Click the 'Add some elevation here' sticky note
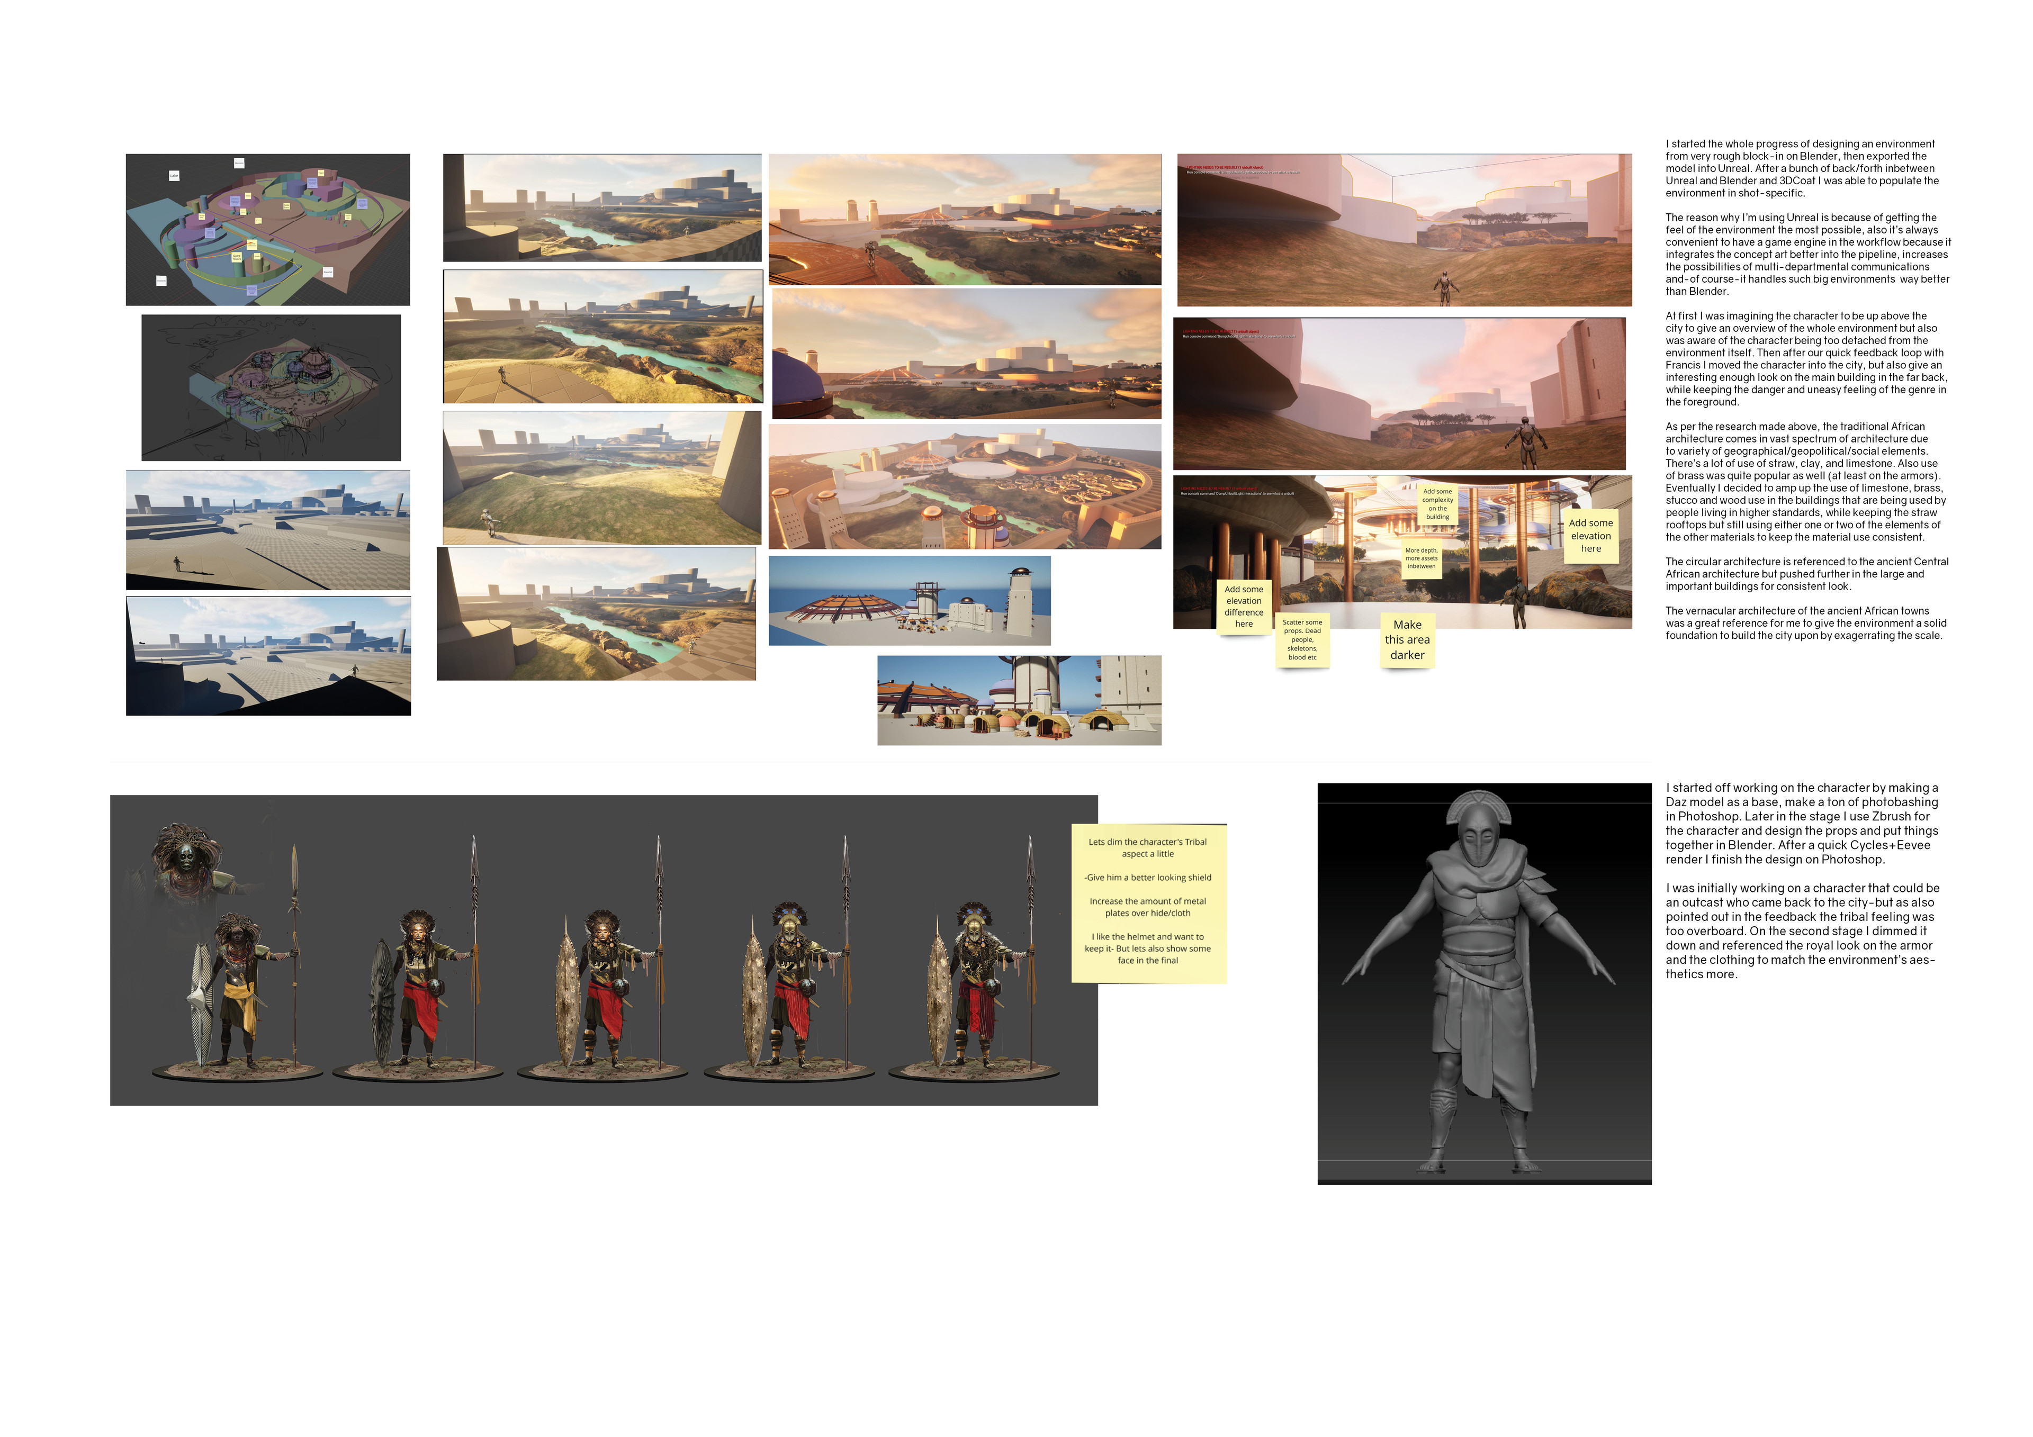2033x1437 pixels. point(1591,536)
